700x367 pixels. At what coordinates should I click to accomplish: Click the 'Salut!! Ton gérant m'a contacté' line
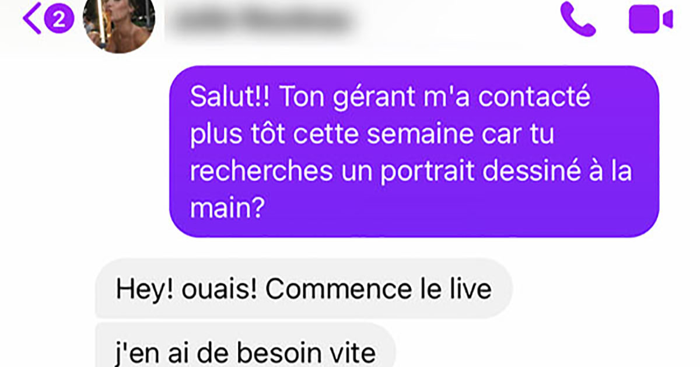pyautogui.click(x=390, y=97)
